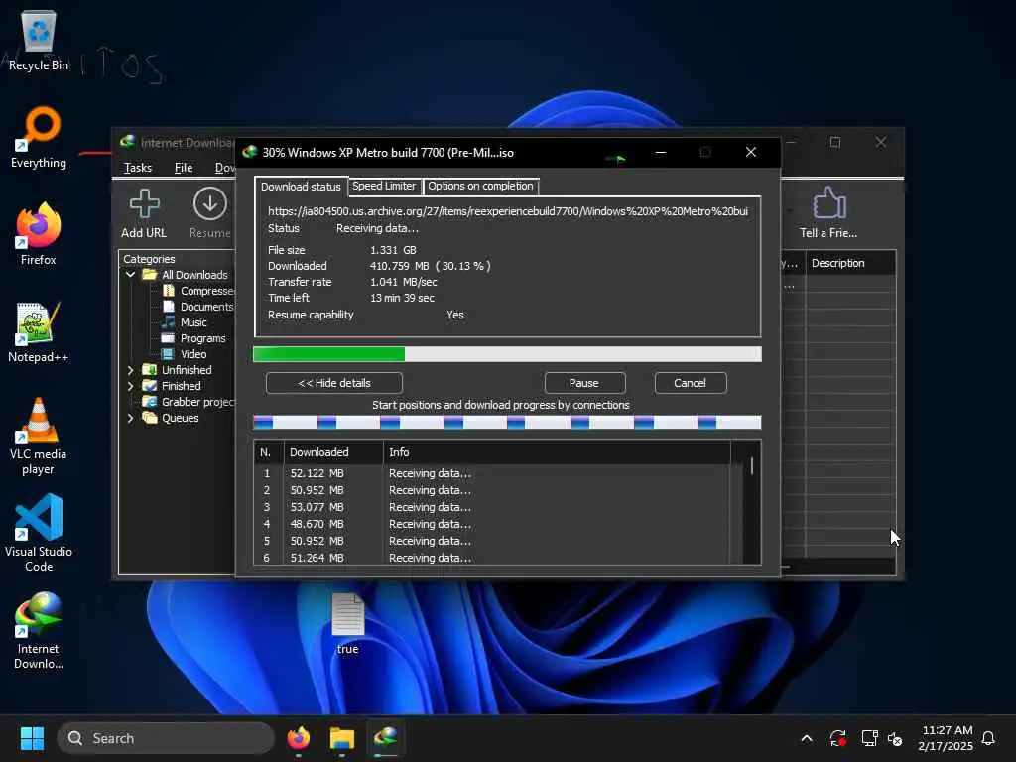
Task: Click the Resume toolbar button in IDM
Action: click(210, 214)
